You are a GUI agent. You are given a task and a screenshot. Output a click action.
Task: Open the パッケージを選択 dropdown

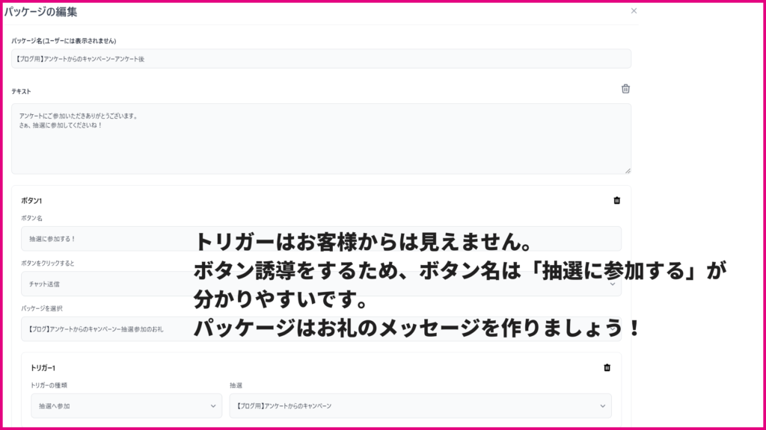[x=321, y=329]
